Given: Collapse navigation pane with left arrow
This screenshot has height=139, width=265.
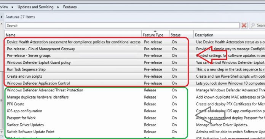Looking at the screenshot, I should 2,17.
